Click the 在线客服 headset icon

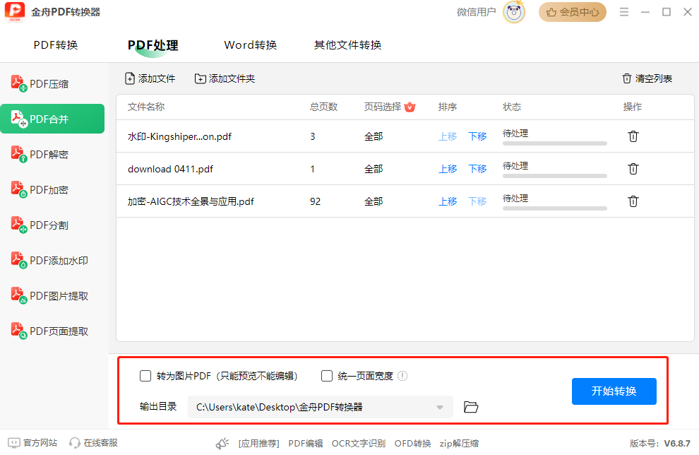74,442
